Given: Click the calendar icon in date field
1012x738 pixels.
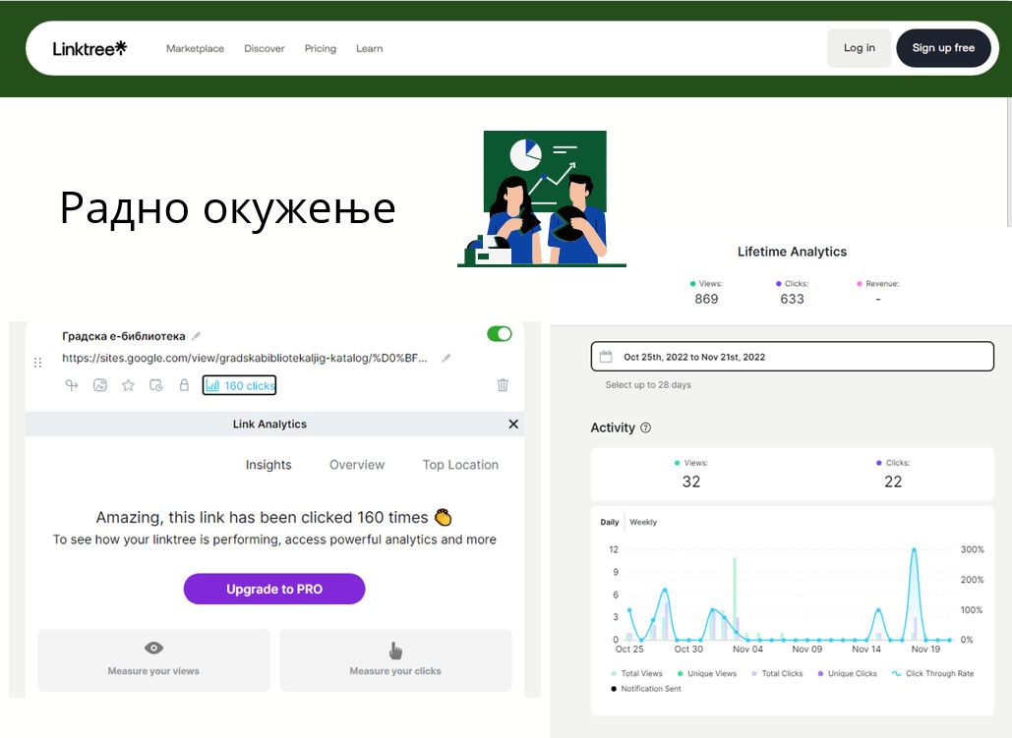Looking at the screenshot, I should click(606, 356).
